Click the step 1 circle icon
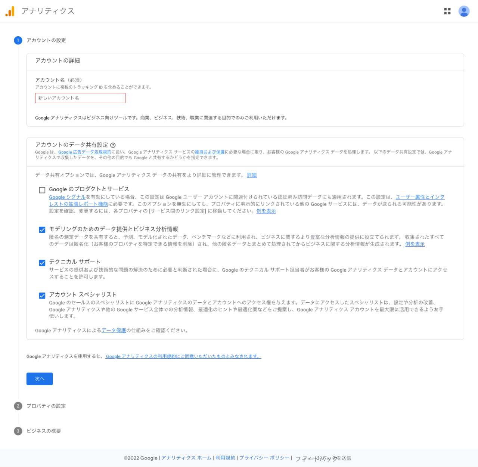 point(18,40)
